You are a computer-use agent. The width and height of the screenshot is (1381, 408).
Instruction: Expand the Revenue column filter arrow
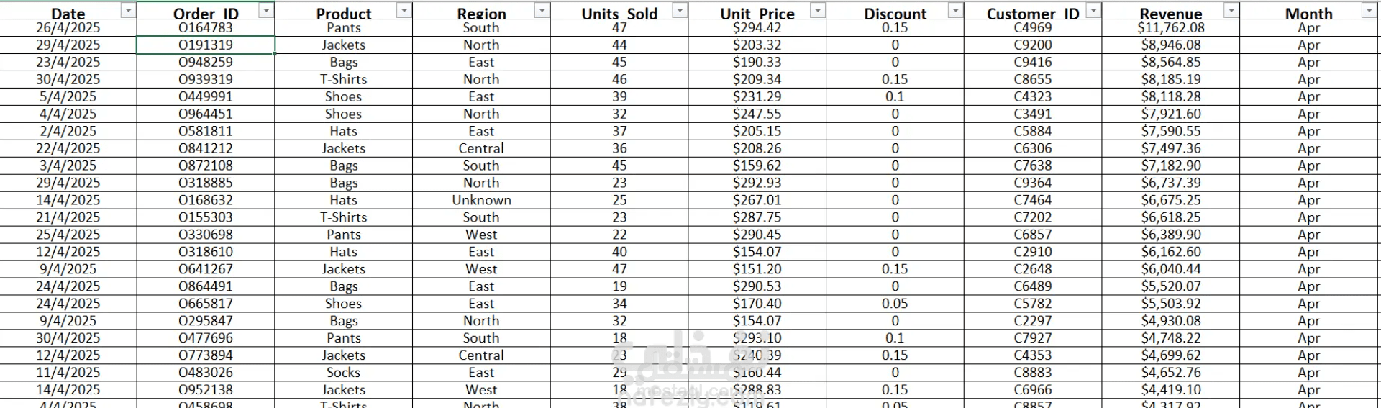[x=1231, y=10]
